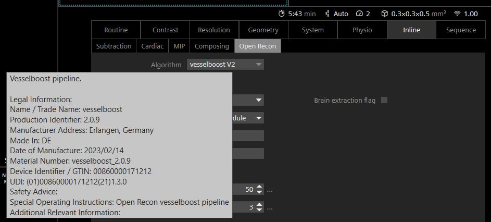The image size is (491, 222).
Task: Click the 'Production Identifier: 2.0.9' tooltip line
Action: coord(55,120)
